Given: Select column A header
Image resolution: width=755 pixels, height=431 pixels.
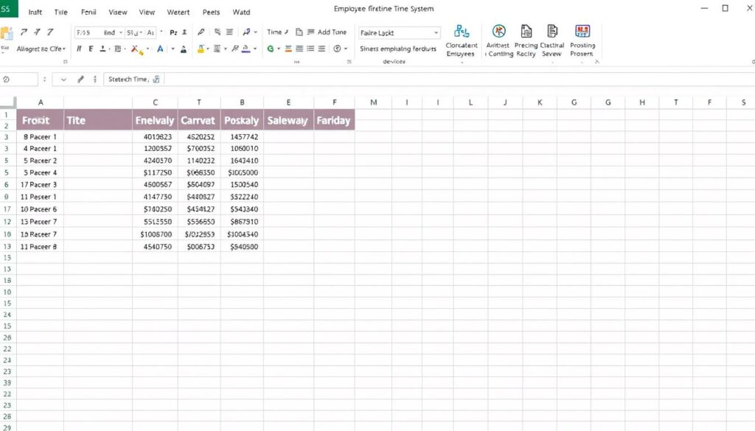Looking at the screenshot, I should point(41,102).
